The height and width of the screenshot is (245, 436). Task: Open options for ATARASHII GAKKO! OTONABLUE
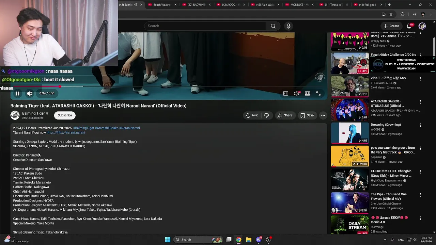[x=420, y=102]
